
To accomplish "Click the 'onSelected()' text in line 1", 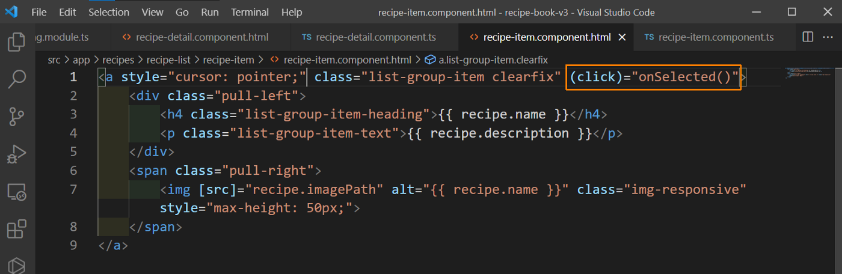I will pos(685,77).
